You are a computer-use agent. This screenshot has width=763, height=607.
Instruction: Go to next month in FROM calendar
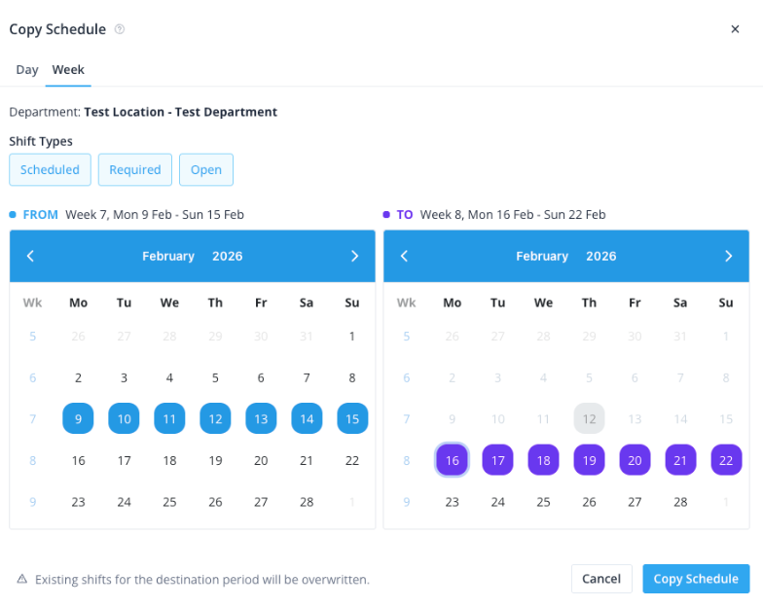354,256
